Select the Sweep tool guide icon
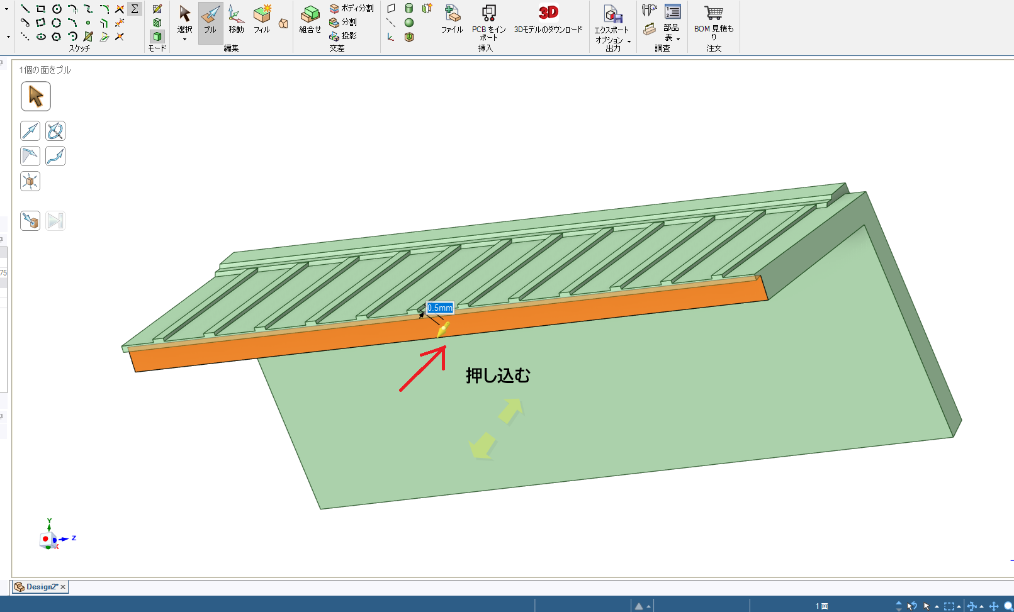Image resolution: width=1014 pixels, height=612 pixels. click(55, 156)
